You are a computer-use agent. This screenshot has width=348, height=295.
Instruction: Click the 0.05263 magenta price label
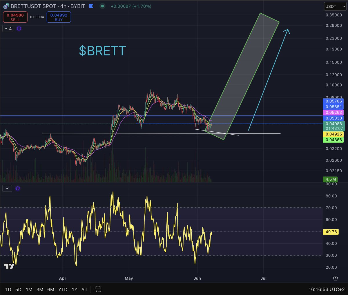coord(334,113)
